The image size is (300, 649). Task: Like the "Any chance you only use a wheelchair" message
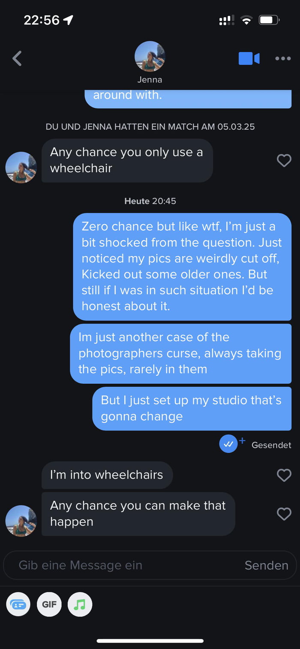pos(284,160)
